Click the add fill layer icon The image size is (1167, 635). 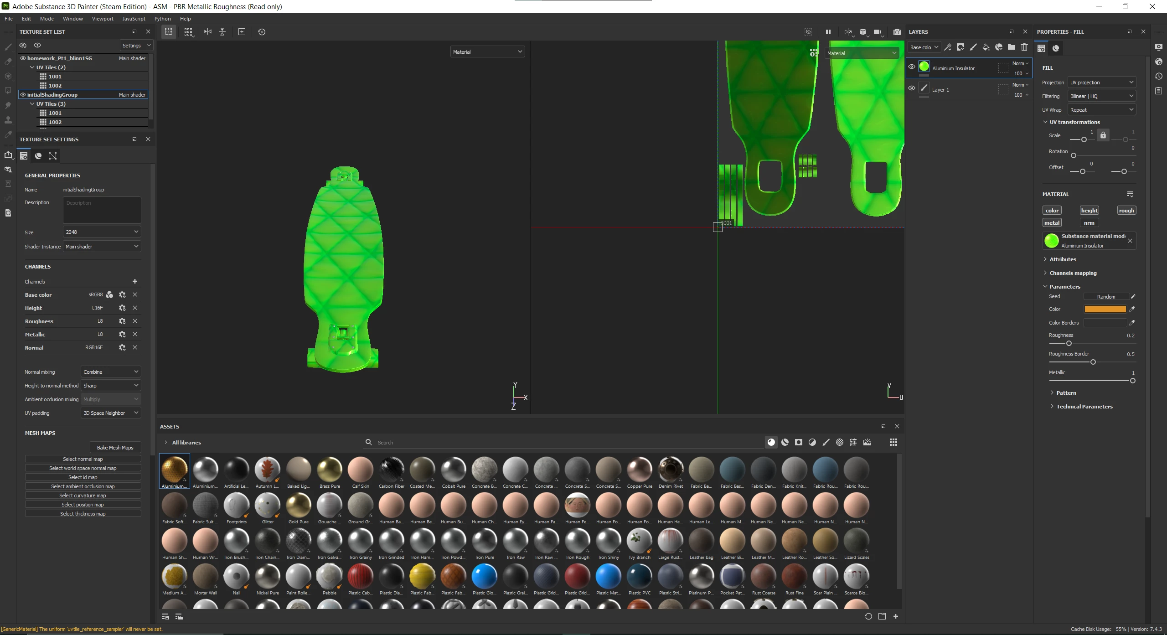pos(986,47)
